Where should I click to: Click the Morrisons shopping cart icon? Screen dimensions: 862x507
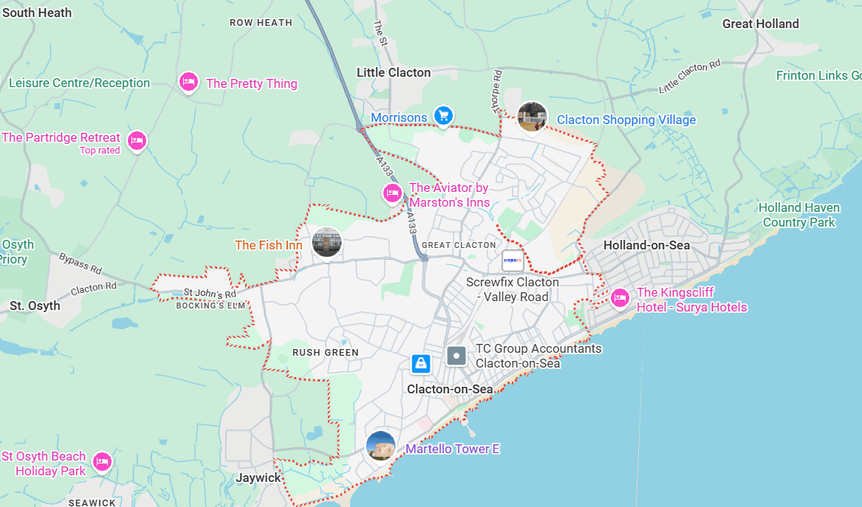(x=443, y=116)
